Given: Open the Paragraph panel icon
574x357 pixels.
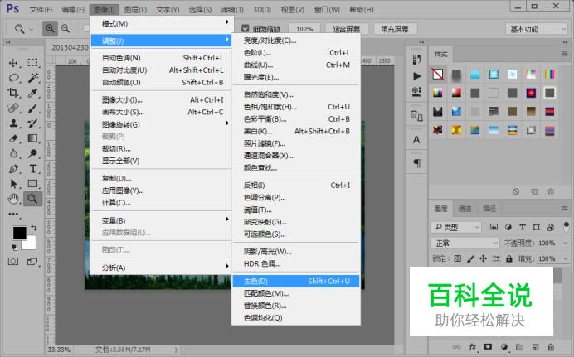Looking at the screenshot, I should (417, 162).
